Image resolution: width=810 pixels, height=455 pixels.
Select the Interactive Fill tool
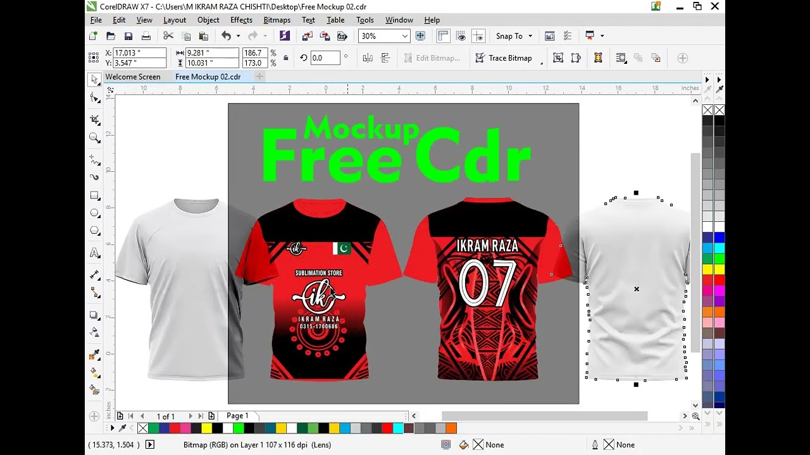(x=95, y=372)
